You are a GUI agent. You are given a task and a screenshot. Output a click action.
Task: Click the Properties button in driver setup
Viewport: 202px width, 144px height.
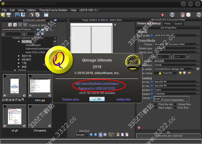click(x=166, y=73)
